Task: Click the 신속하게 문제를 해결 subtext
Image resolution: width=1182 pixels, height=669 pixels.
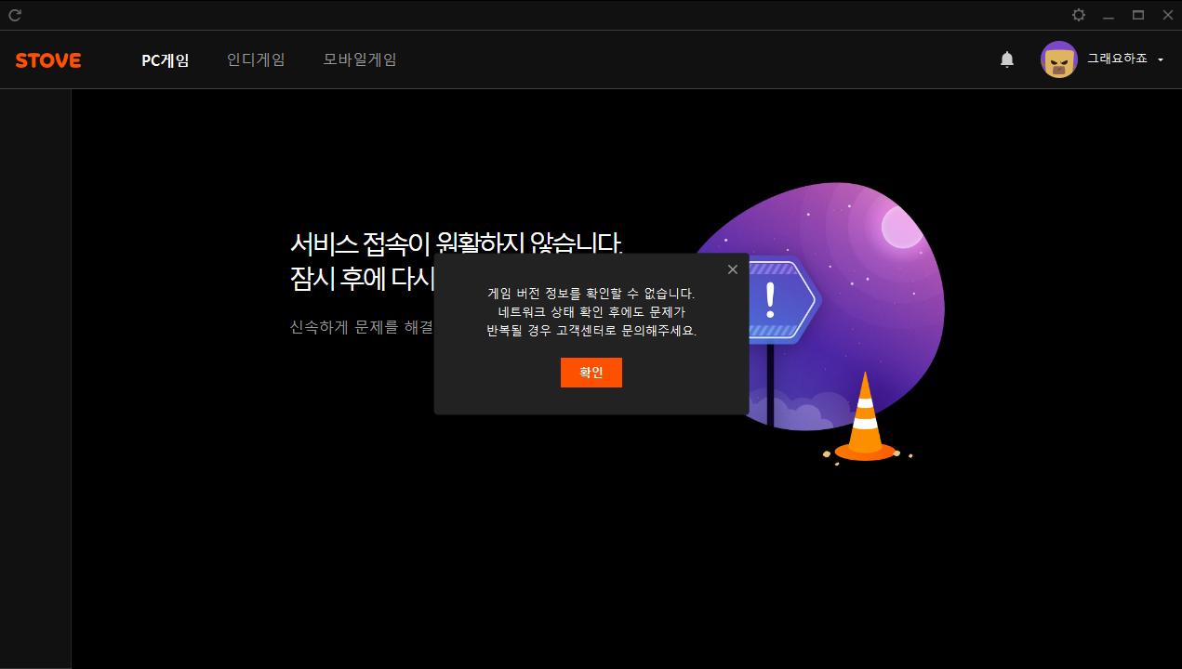Action: pos(361,327)
